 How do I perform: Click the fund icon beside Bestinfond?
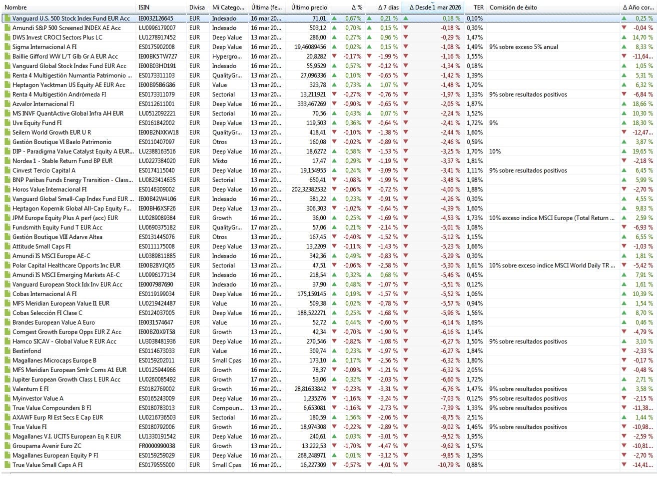tap(7, 351)
